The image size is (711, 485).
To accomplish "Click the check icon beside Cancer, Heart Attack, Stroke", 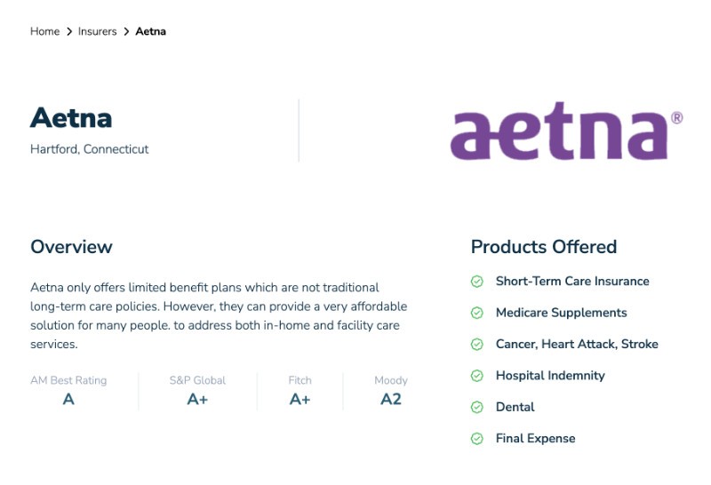I will 476,345.
